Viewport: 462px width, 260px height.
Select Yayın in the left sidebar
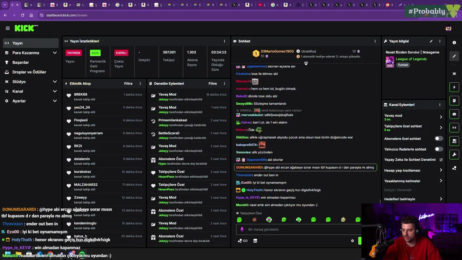point(31,43)
